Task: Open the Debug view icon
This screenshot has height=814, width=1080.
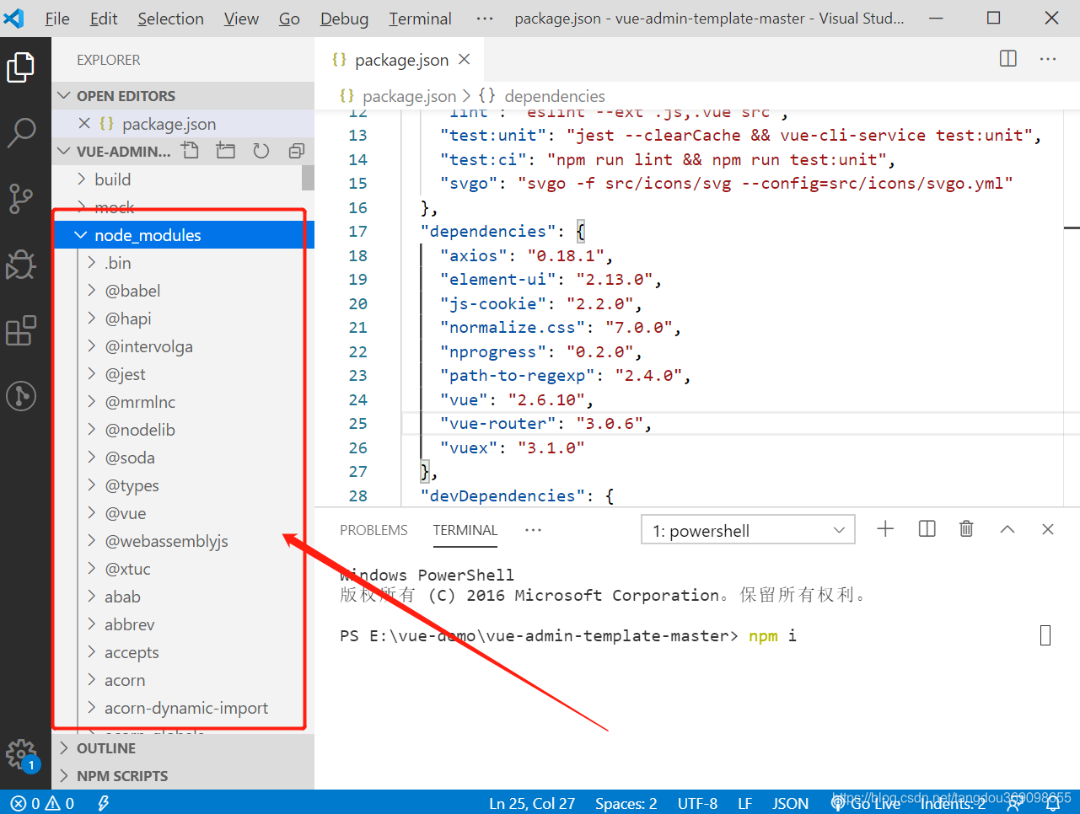Action: tap(20, 264)
